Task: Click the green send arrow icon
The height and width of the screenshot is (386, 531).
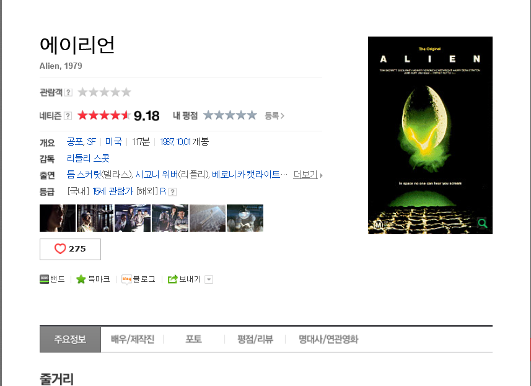Action: [x=172, y=279]
